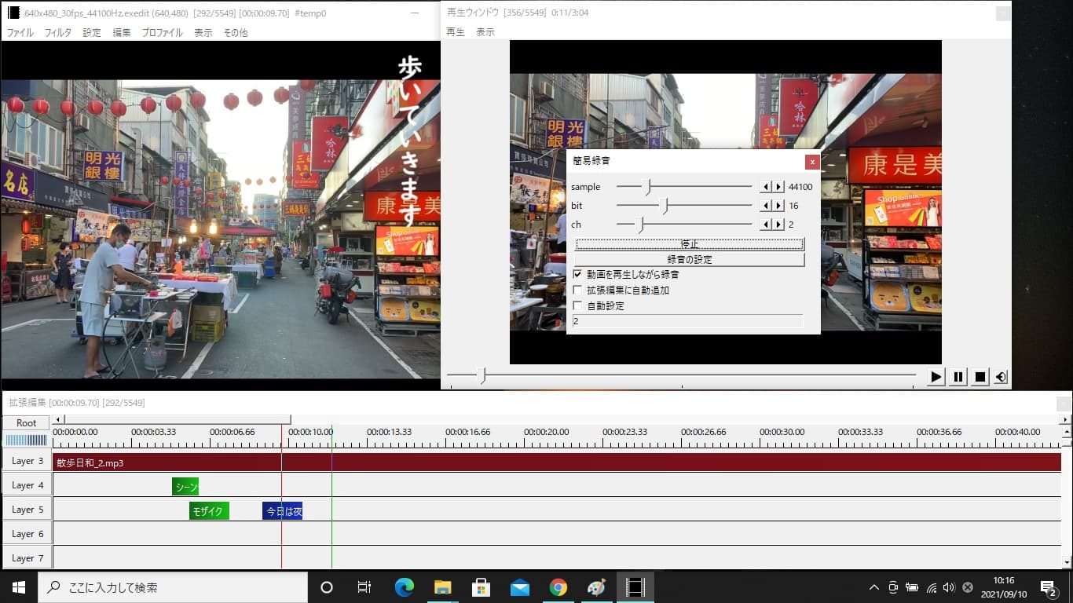
Task: Check the 自動設定 checkbox
Action: click(578, 306)
